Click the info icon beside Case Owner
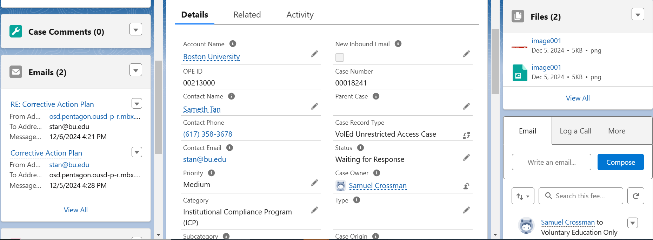 pos(377,173)
